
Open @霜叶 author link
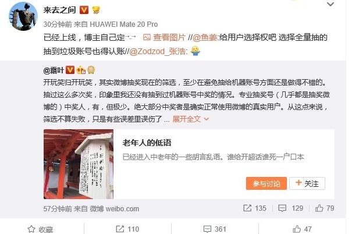click(54, 70)
